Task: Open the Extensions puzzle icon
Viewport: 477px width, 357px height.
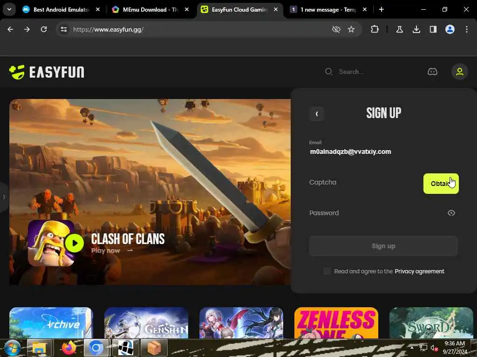Action: pyautogui.click(x=375, y=29)
